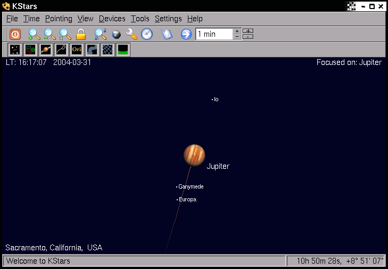Click the blue arrow time step icon
Screen dimensions: 388x269
click(186, 34)
